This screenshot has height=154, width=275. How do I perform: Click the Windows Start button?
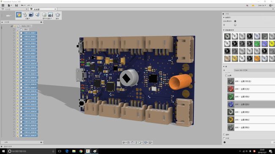(3, 151)
